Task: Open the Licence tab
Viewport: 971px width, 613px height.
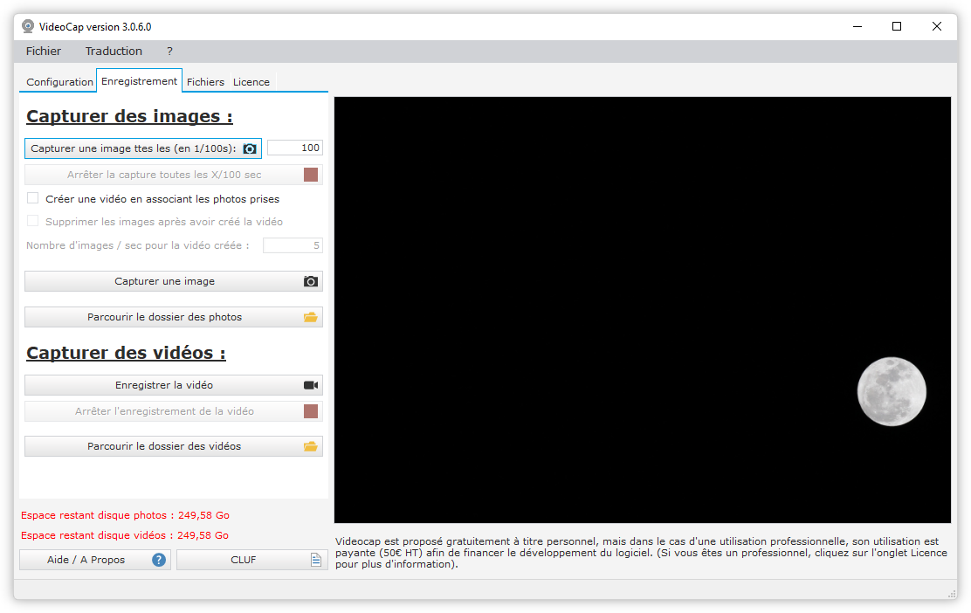Action: click(x=251, y=82)
